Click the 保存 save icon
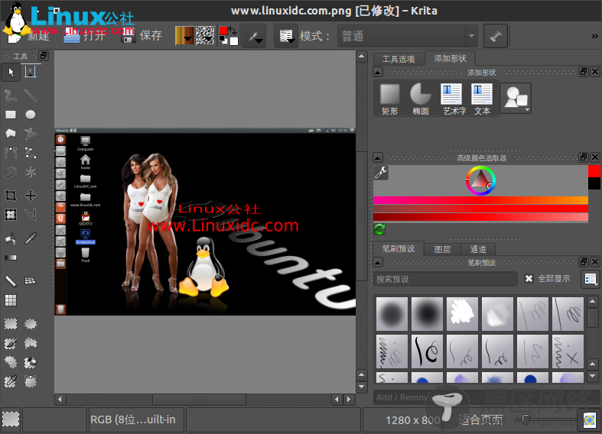Screen dimensions: 602x434 [129, 36]
